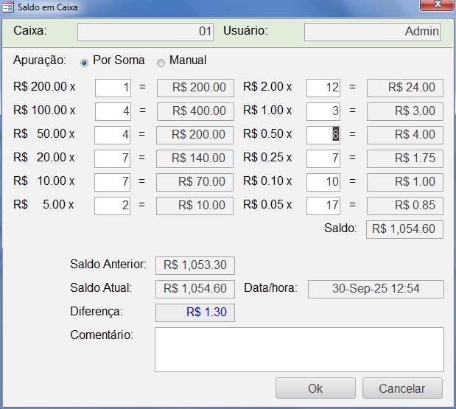Screen dimensions: 456x409
Task: Edit the R$ 2.00 coin quantity
Action: [323, 88]
